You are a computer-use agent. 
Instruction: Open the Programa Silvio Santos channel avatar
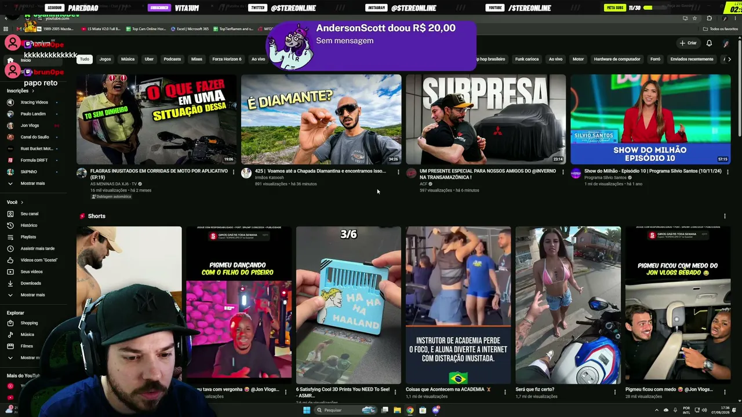(x=576, y=173)
